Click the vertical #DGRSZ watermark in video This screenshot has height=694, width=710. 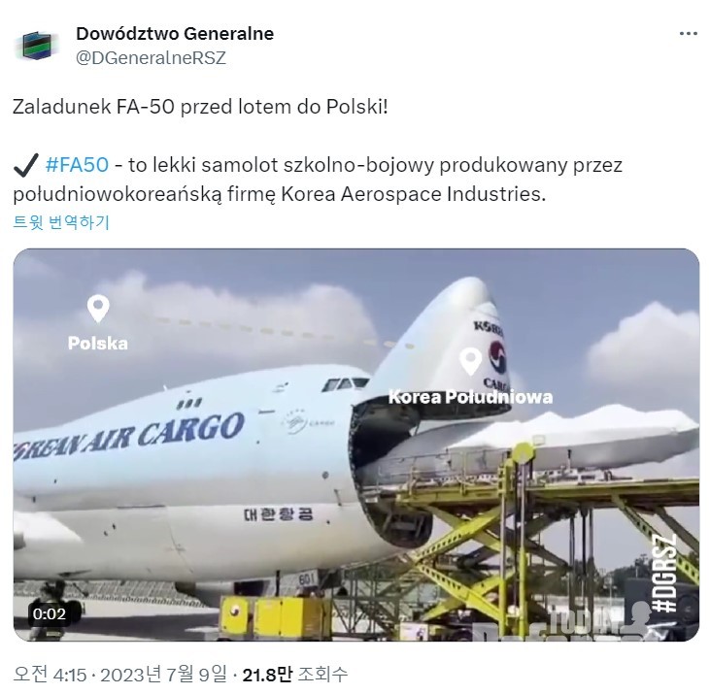click(666, 574)
